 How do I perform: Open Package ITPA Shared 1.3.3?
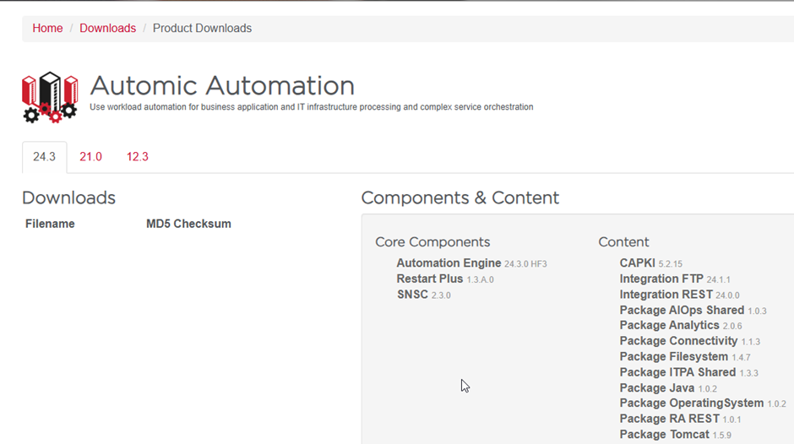coord(689,372)
